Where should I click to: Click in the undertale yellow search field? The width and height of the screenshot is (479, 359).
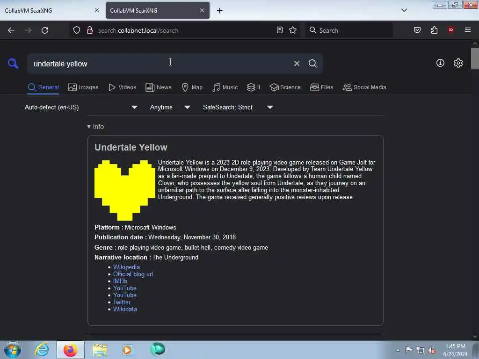click(159, 64)
